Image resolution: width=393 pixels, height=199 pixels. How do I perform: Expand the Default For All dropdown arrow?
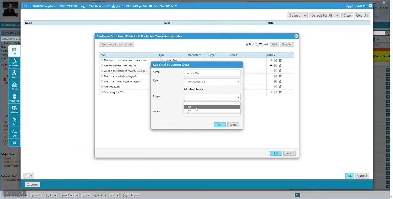coord(337,15)
